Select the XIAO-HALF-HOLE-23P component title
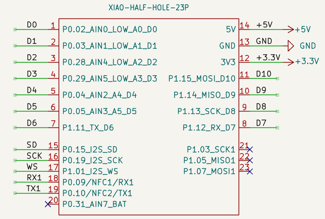This screenshot has width=325, height=219. (x=149, y=8)
